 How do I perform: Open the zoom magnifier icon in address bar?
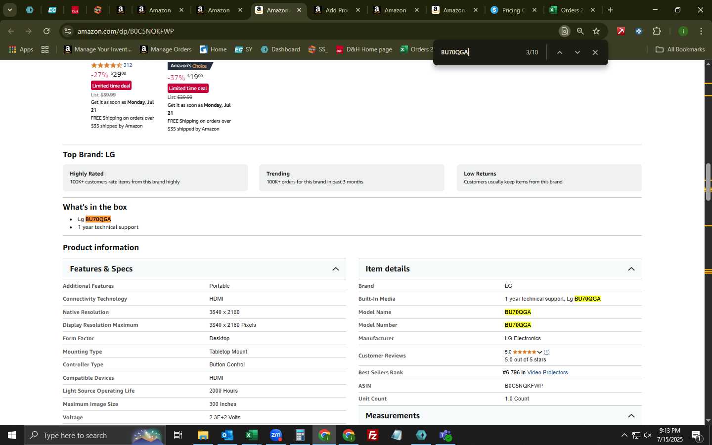(x=580, y=31)
